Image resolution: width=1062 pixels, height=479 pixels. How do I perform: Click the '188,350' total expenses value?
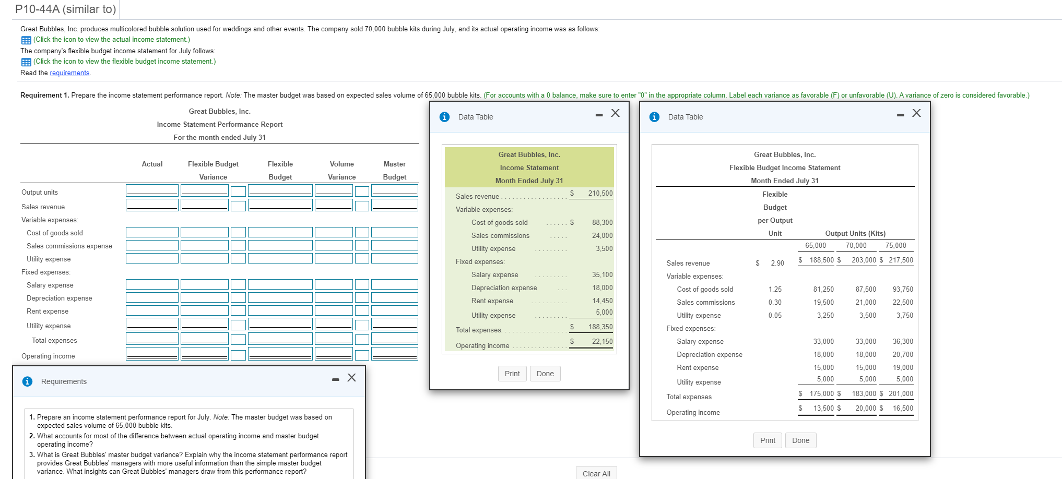[600, 327]
